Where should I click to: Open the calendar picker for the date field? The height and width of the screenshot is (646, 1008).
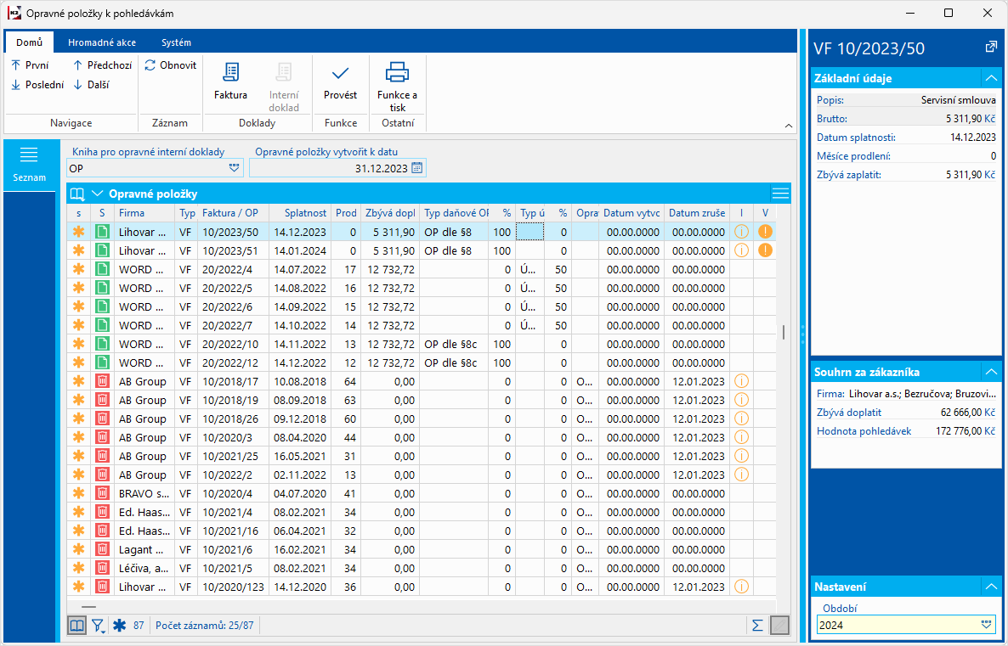coord(416,168)
